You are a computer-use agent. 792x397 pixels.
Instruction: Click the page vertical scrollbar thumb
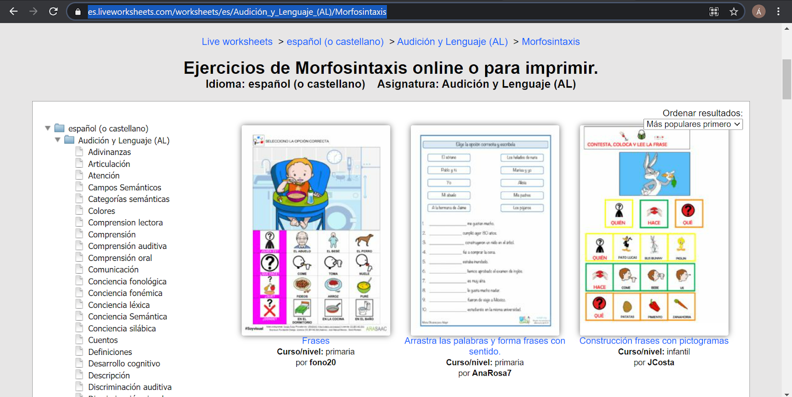pyautogui.click(x=787, y=79)
